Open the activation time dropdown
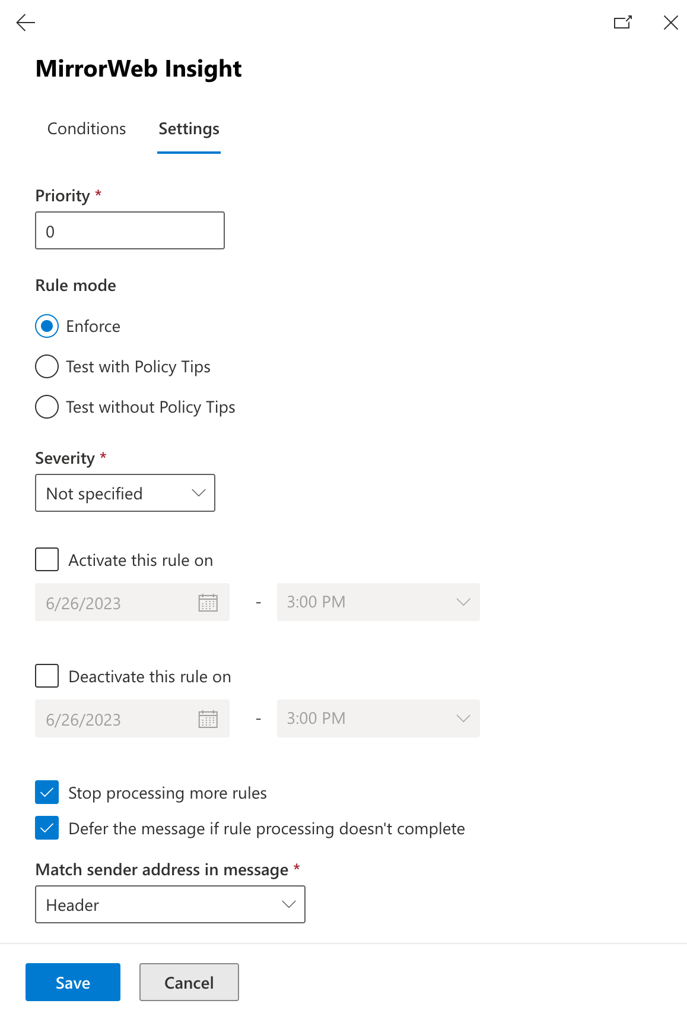 [x=463, y=602]
